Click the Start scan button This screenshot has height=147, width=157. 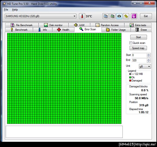(138, 37)
